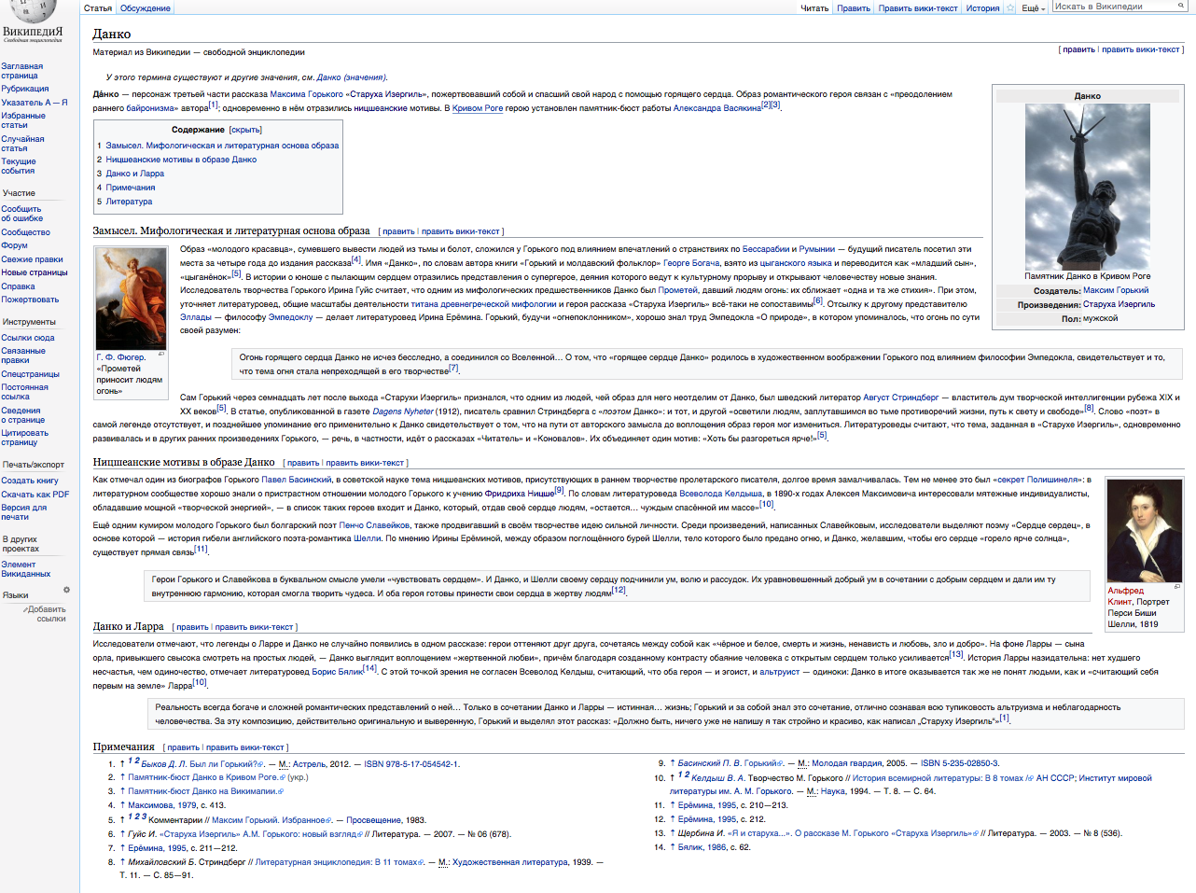Jump to contents item Замысел. Мифологическая основа
Viewport: 1196px width, 893px height.
(x=222, y=146)
